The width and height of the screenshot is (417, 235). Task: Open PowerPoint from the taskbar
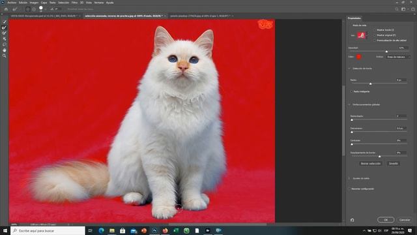[144, 230]
